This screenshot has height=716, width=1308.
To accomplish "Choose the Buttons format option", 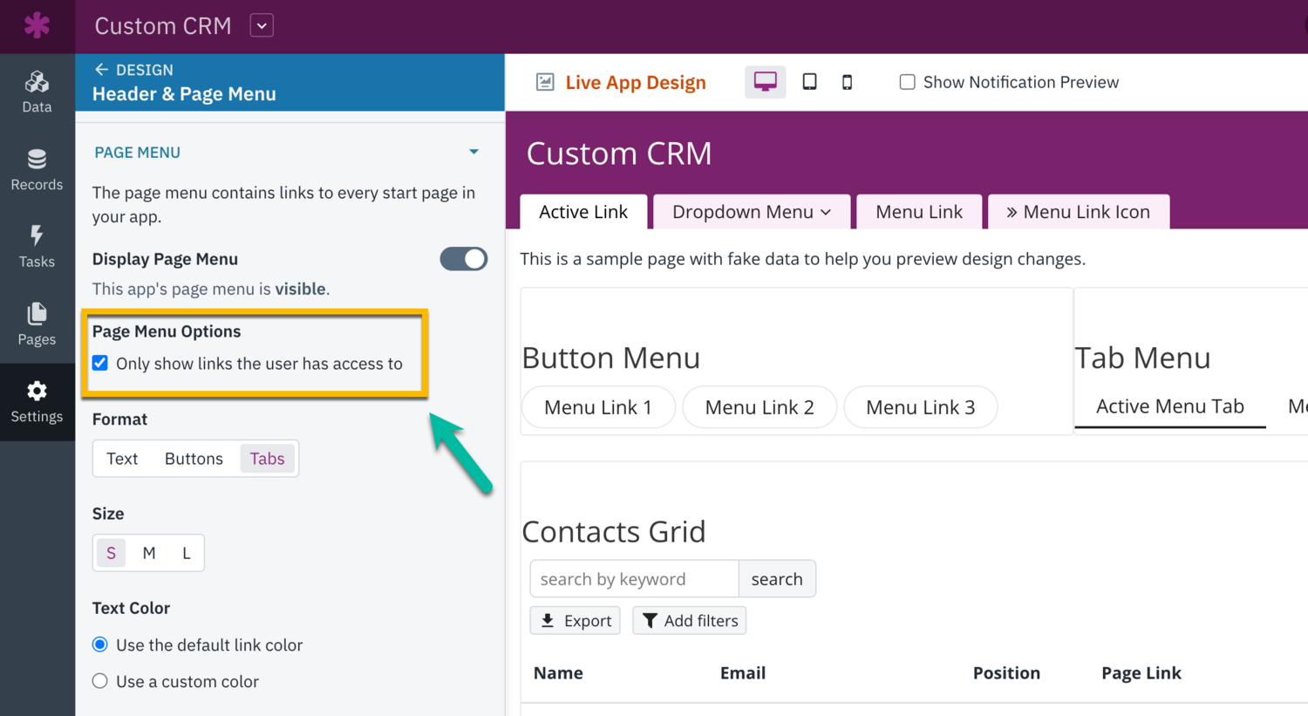I will point(194,459).
